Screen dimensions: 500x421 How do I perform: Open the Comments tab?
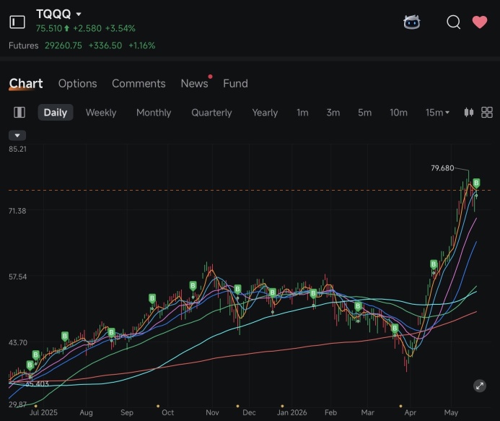(x=139, y=83)
